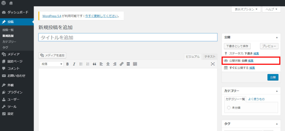
Task: Click the blue 公開 publish button
Action: pyautogui.click(x=273, y=77)
